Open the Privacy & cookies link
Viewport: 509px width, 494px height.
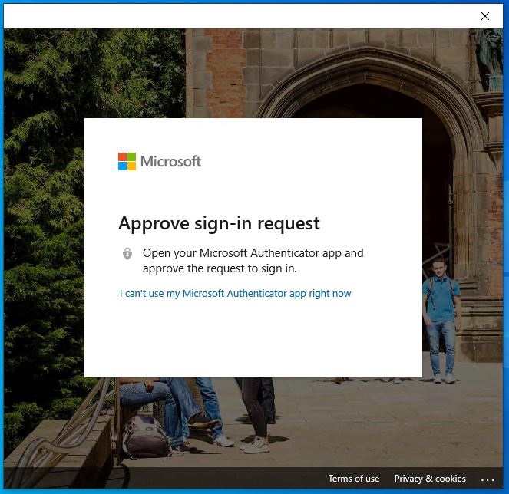(430, 479)
